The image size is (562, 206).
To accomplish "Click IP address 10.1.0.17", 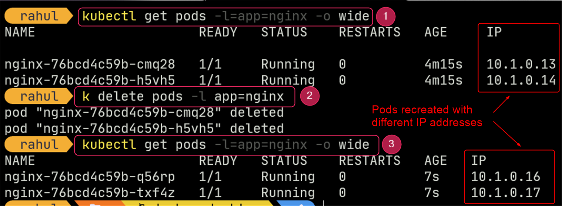I will point(505,193).
